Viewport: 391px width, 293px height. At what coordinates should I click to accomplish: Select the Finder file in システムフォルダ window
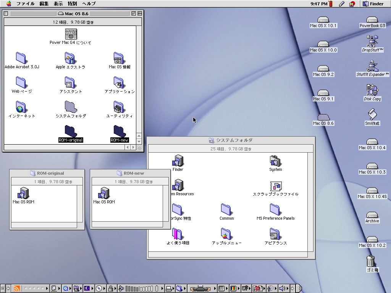[178, 161]
